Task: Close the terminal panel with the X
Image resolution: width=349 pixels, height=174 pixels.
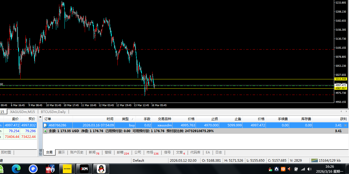Action: coord(40,117)
